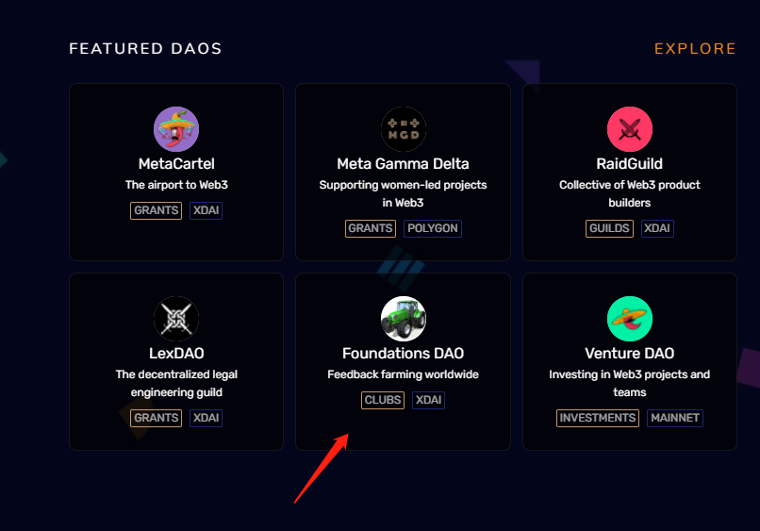Open the Explore link
760x531 pixels.
pyautogui.click(x=695, y=49)
